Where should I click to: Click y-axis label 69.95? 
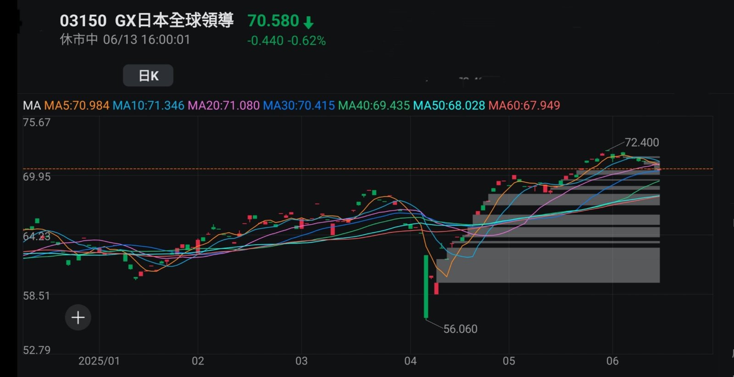[x=37, y=177]
